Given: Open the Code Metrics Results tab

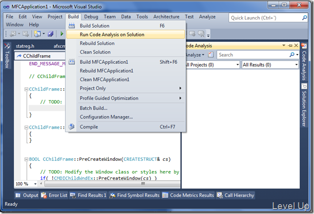Looking at the screenshot, I should click(x=188, y=195).
